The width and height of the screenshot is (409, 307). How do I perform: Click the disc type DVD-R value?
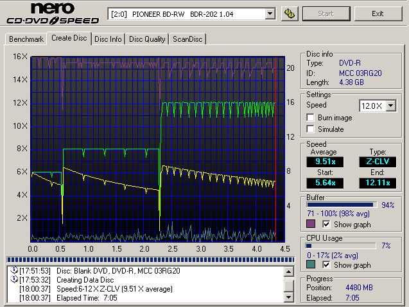350,63
